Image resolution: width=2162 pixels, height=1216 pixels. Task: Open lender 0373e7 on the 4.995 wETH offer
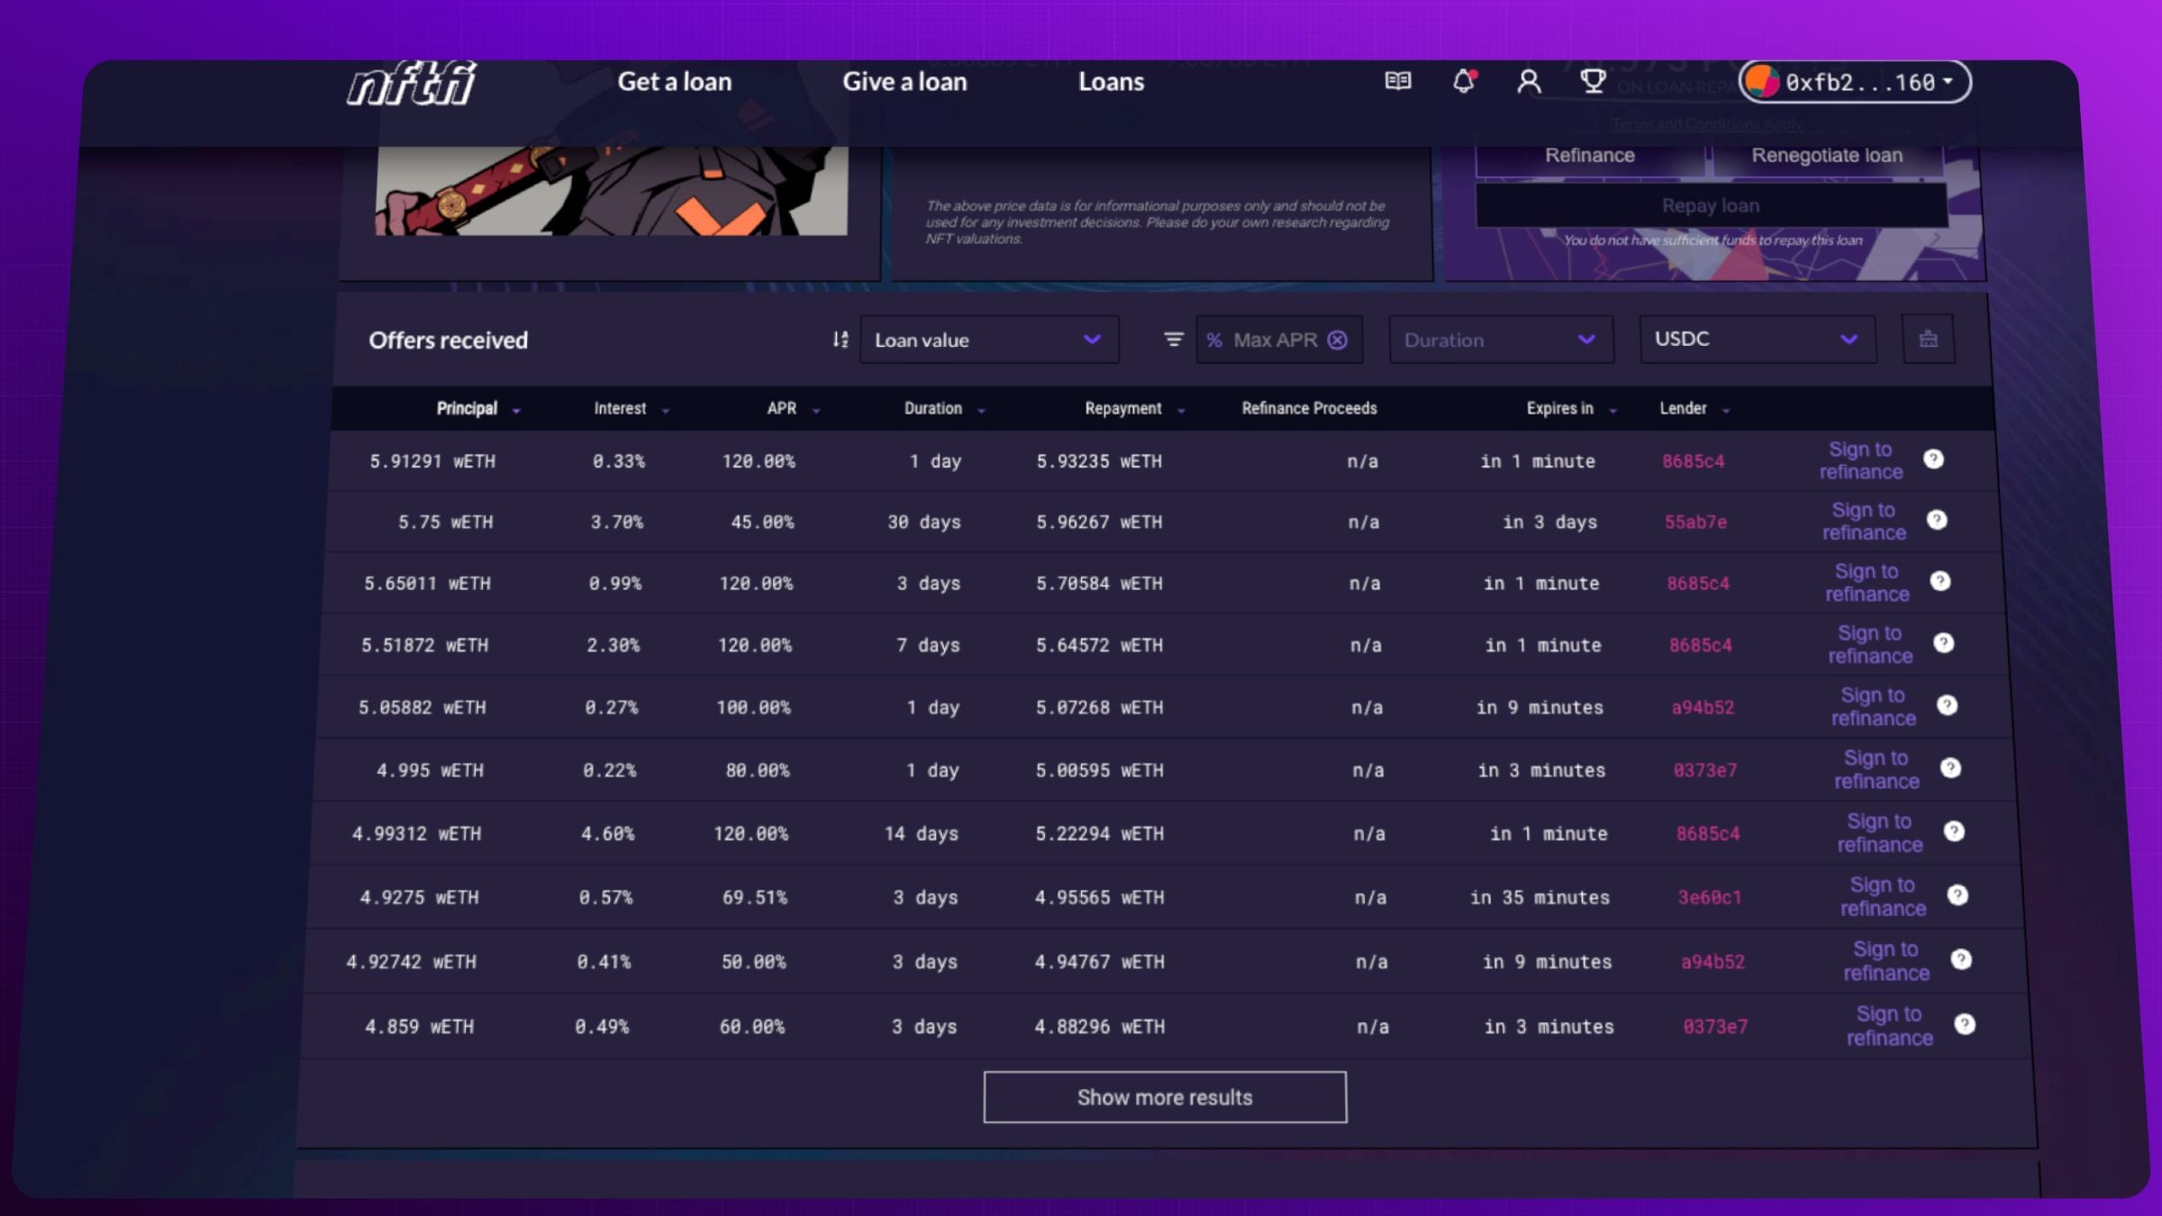1705,771
